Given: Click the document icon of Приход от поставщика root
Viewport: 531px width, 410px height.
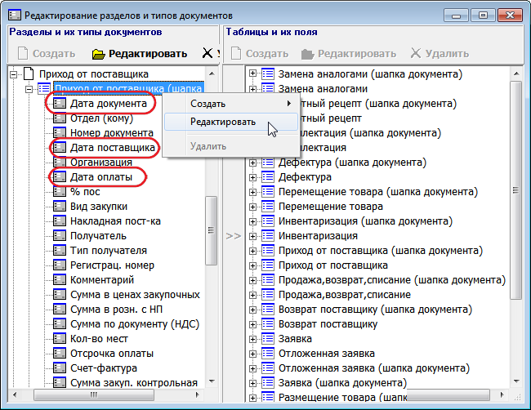Looking at the screenshot, I should click(x=29, y=74).
